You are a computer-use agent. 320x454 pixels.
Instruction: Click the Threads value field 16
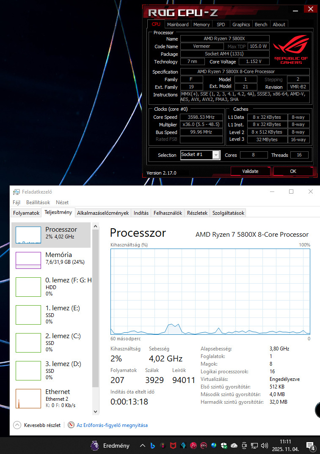click(299, 155)
